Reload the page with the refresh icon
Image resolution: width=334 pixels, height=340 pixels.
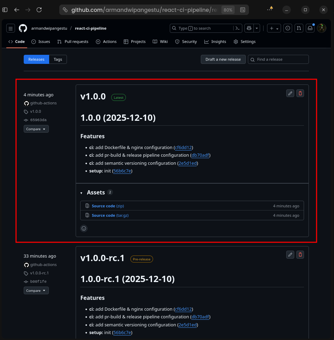[x=39, y=10]
